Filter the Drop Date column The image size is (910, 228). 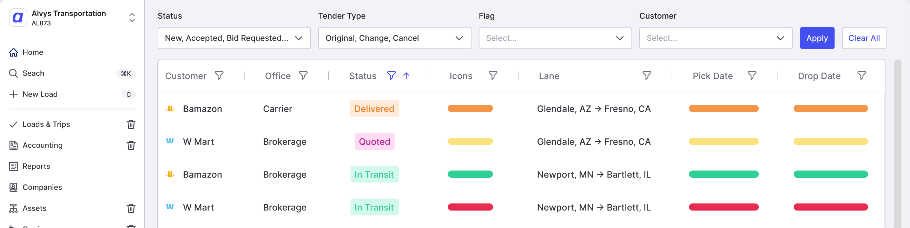coord(862,76)
